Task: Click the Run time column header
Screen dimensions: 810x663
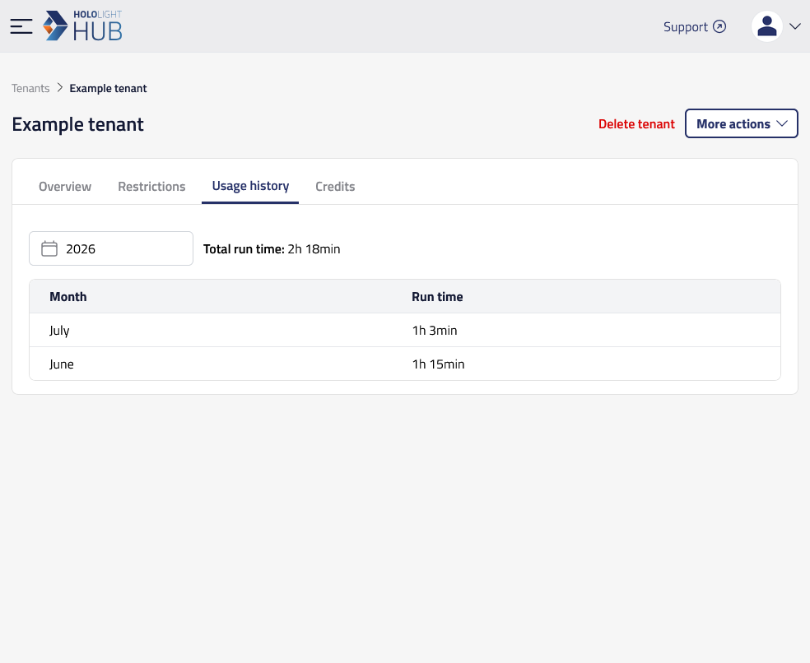Action: pos(437,296)
